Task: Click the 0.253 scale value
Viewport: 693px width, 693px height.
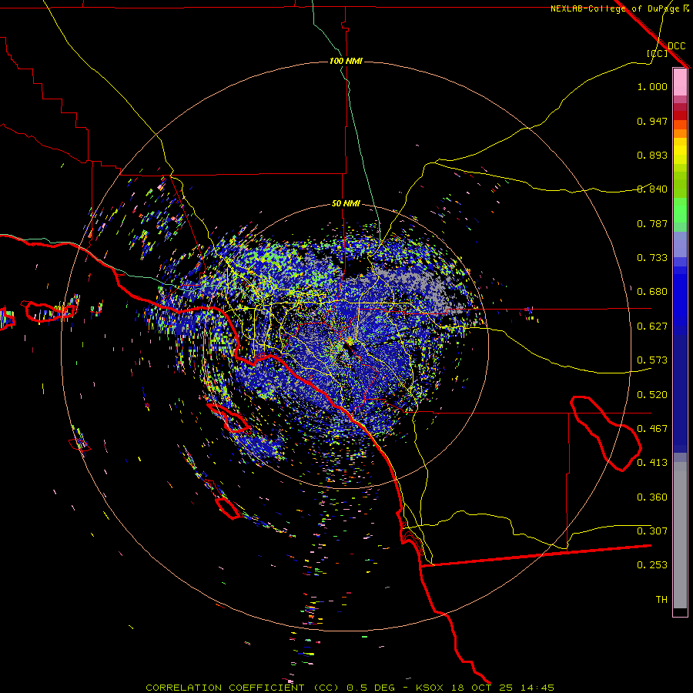Action: pos(652,565)
